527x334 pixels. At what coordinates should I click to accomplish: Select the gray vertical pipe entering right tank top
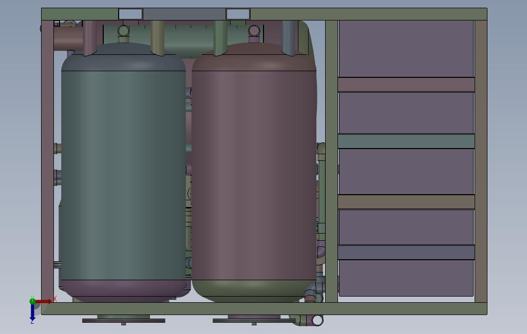tap(288, 37)
